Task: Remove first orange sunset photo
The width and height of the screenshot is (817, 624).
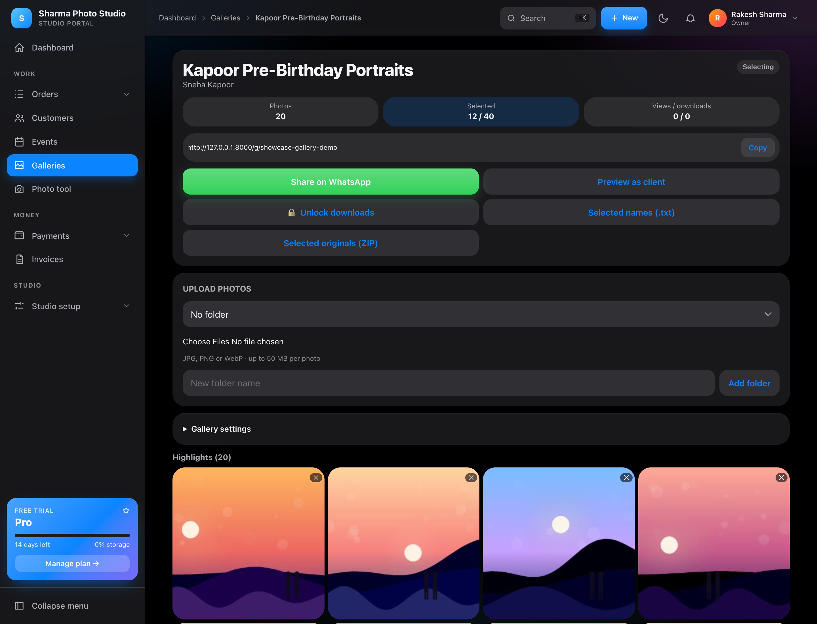Action: (316, 478)
